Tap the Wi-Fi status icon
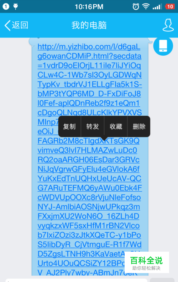 146,6
